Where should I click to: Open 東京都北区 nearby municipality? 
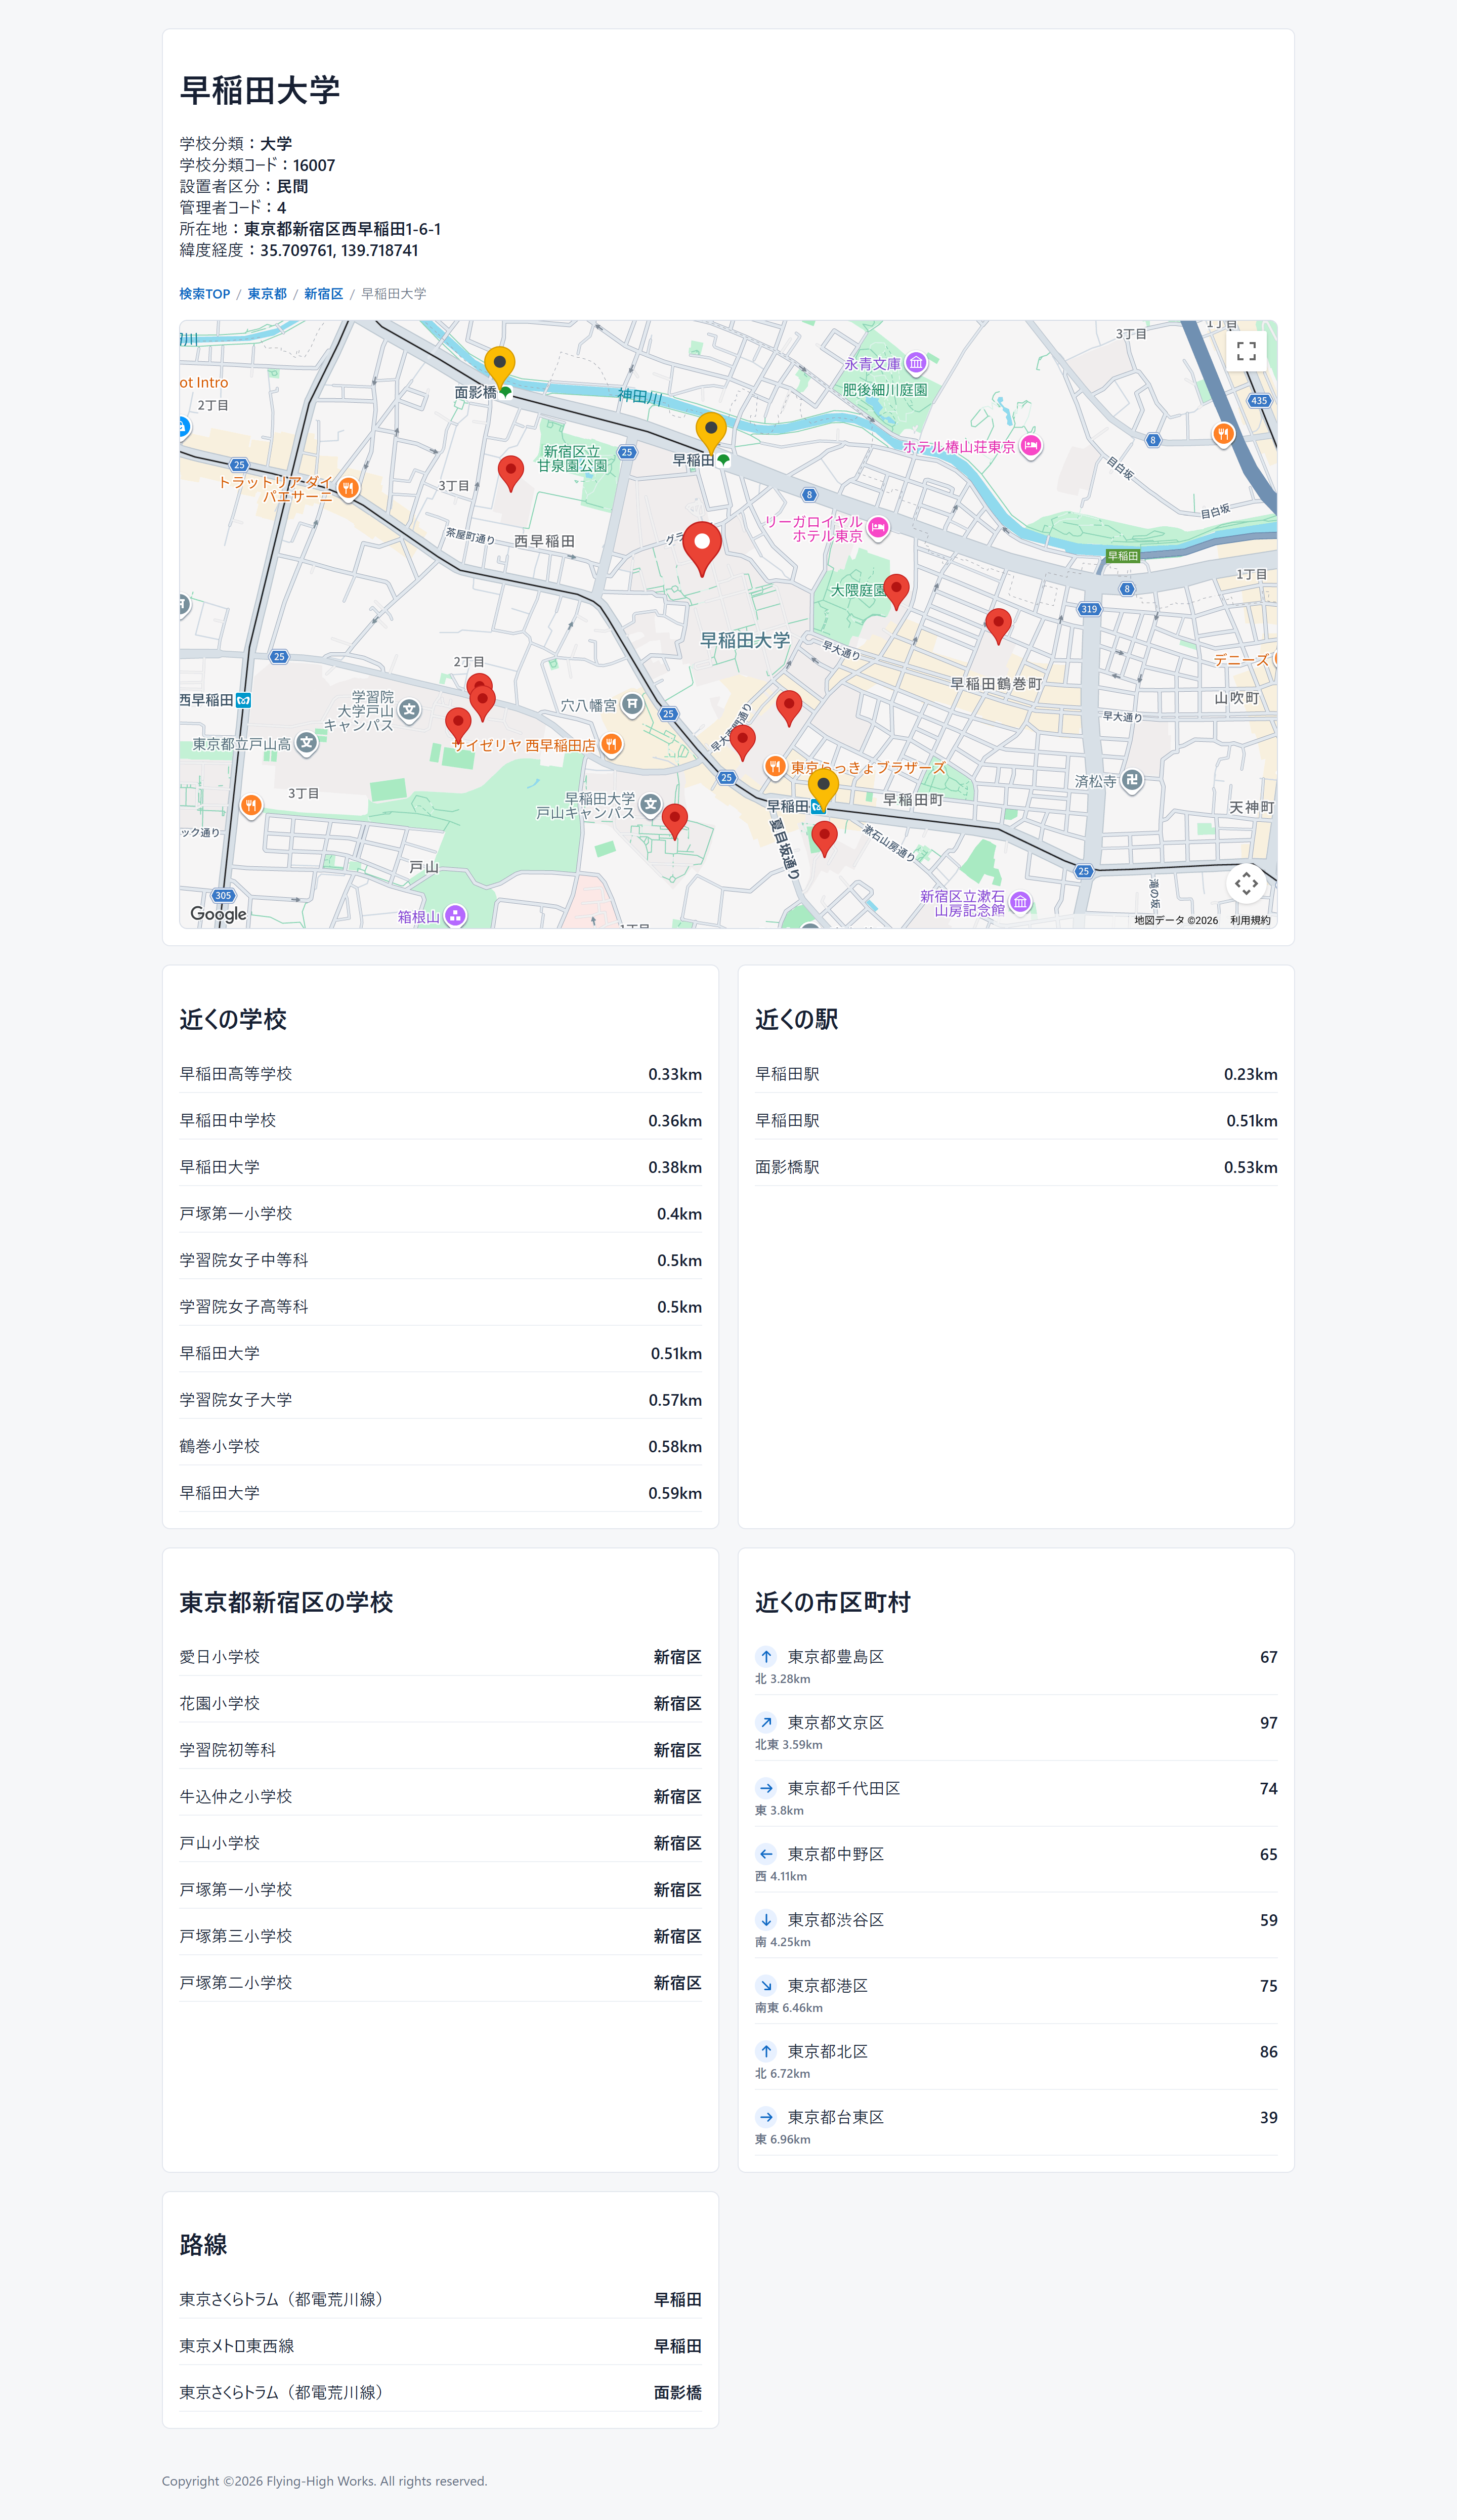[1016, 2061]
